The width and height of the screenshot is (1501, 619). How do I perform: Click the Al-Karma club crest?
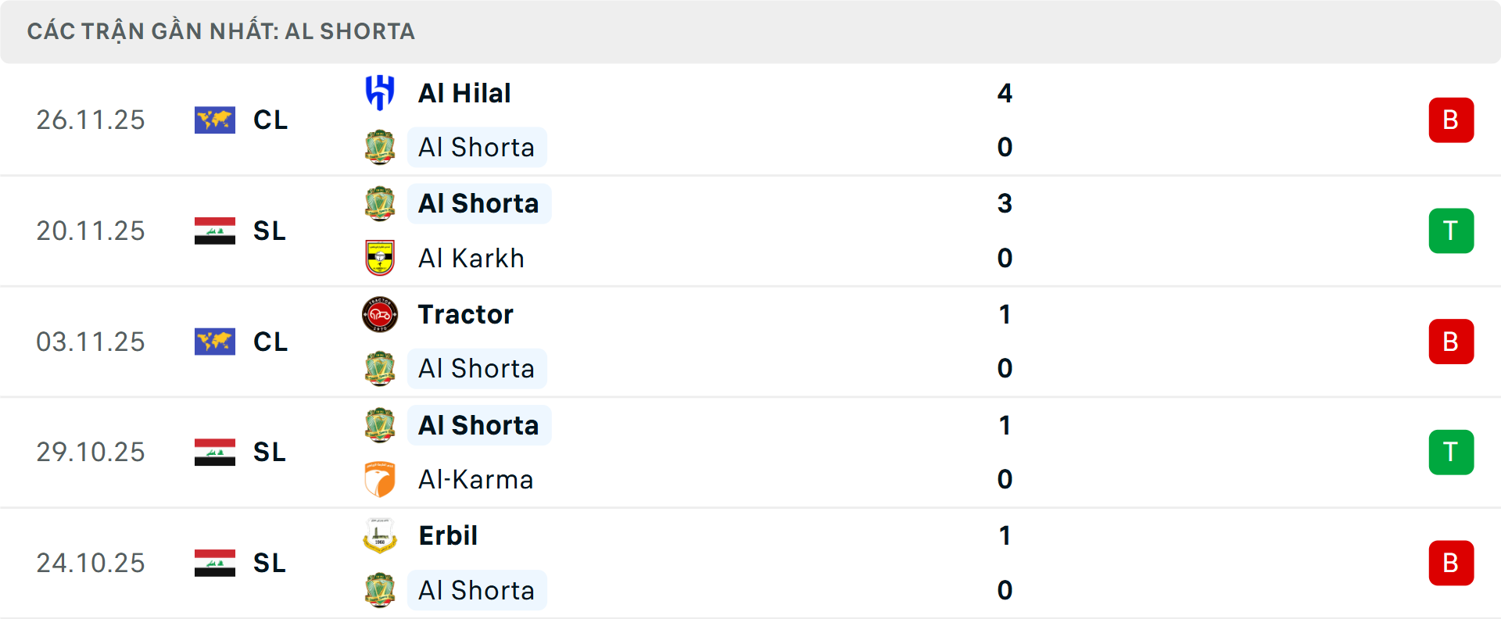click(380, 479)
